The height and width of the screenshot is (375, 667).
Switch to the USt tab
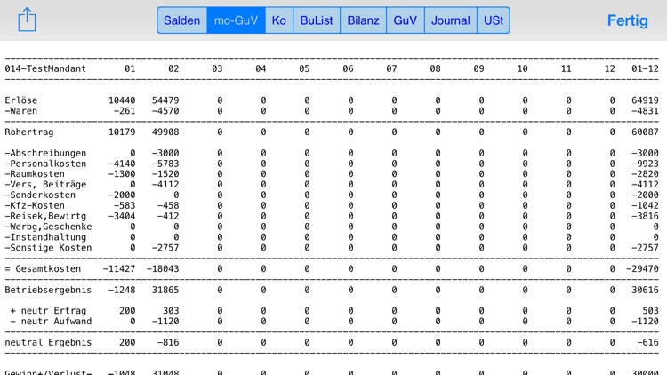pyautogui.click(x=494, y=20)
